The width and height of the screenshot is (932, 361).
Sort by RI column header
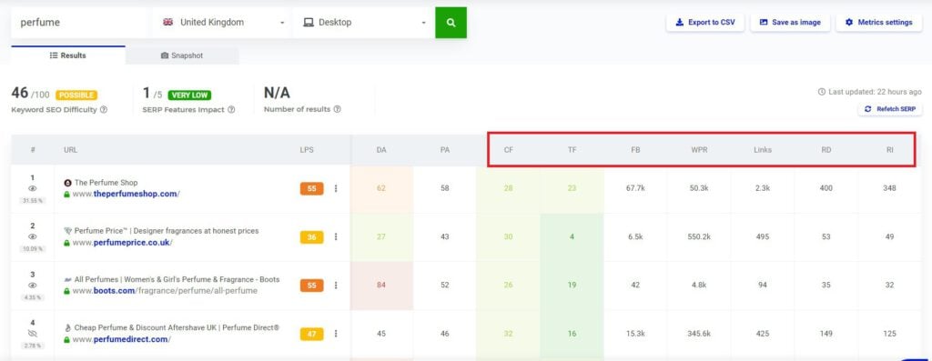890,150
